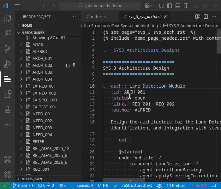This screenshot has width=221, height=189.
Task: Click the Showing 87 of 87 filter row
Action: point(48,38)
